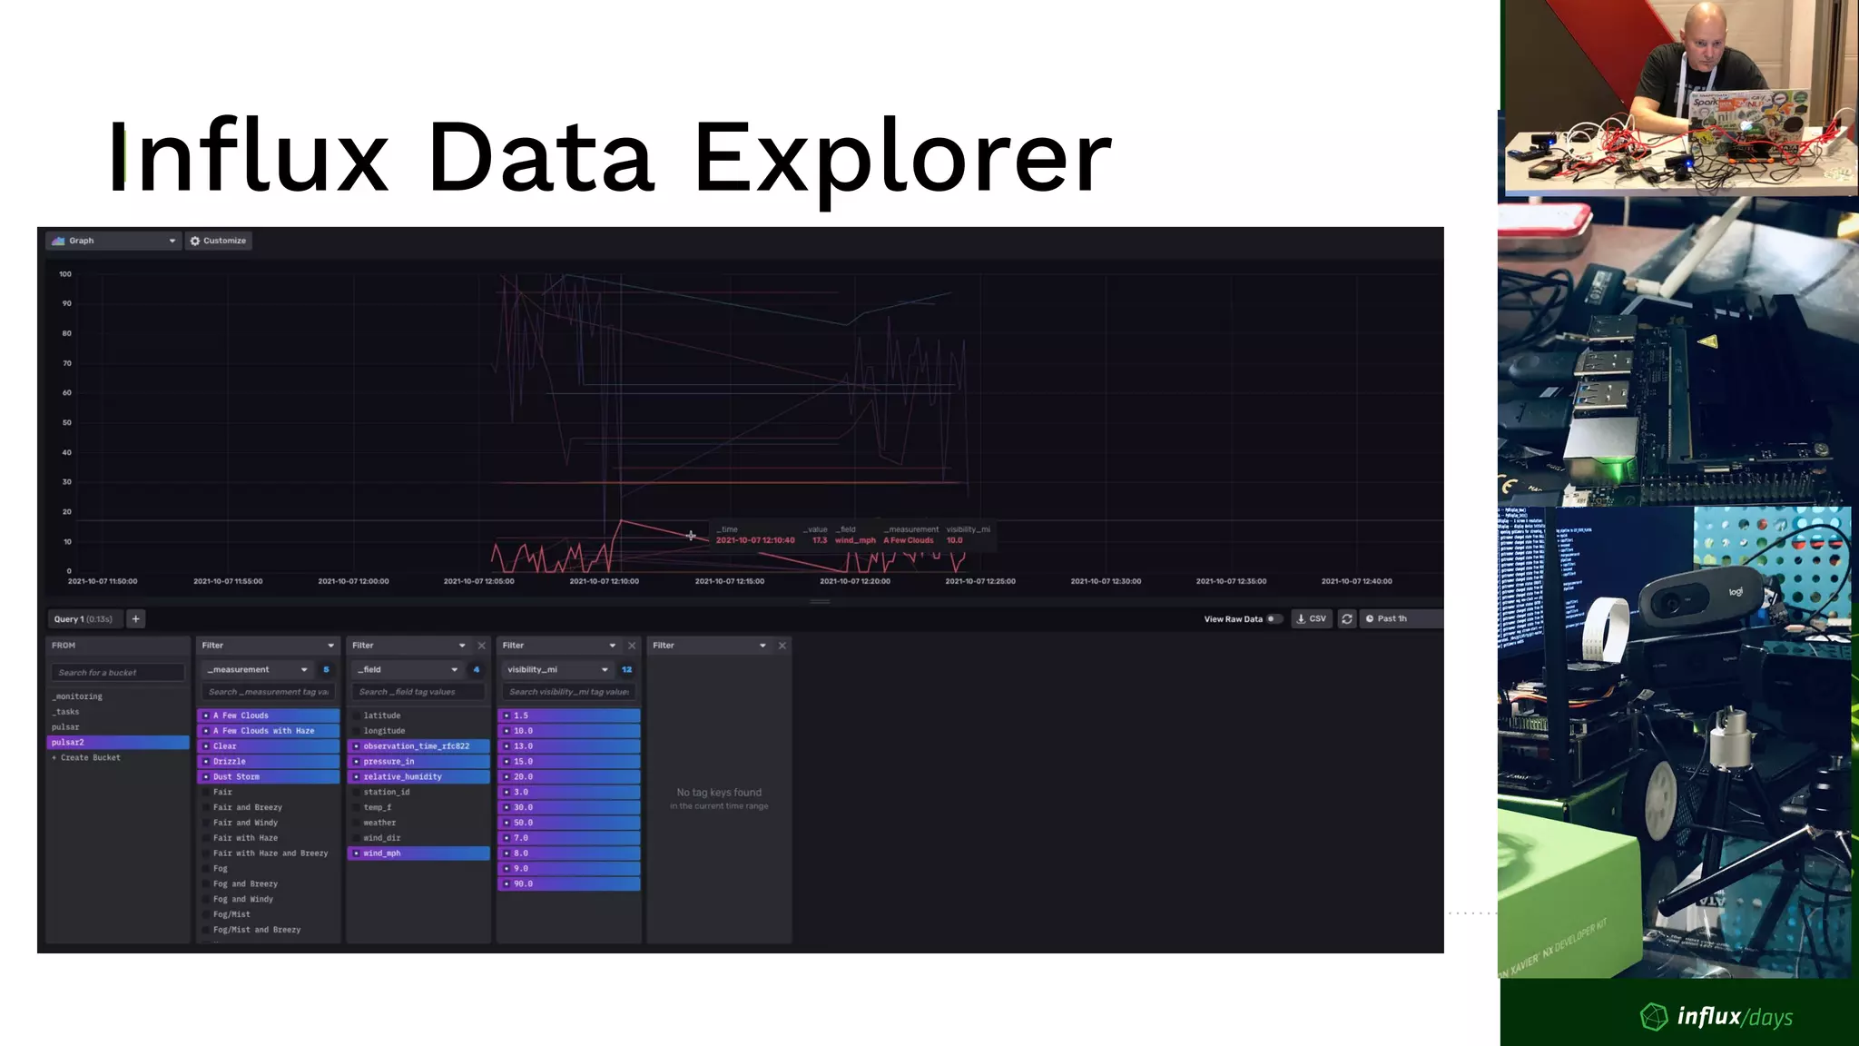Open the _measurement tag key dropdown
This screenshot has width=1859, height=1046.
258,670
